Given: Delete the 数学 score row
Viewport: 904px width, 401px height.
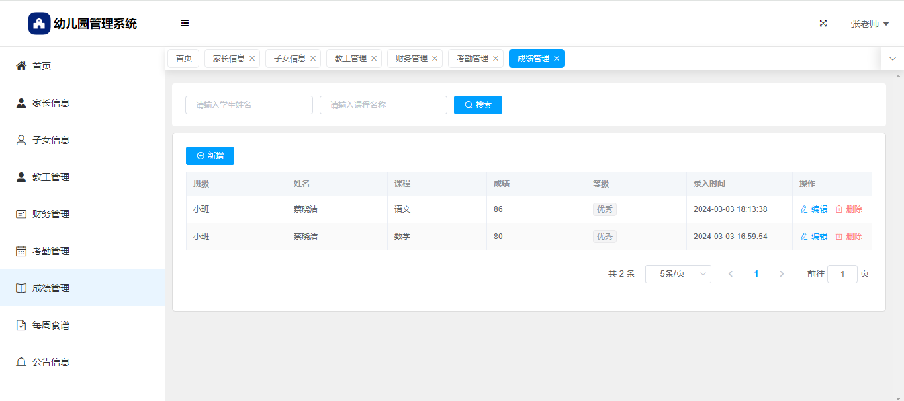Looking at the screenshot, I should [849, 237].
